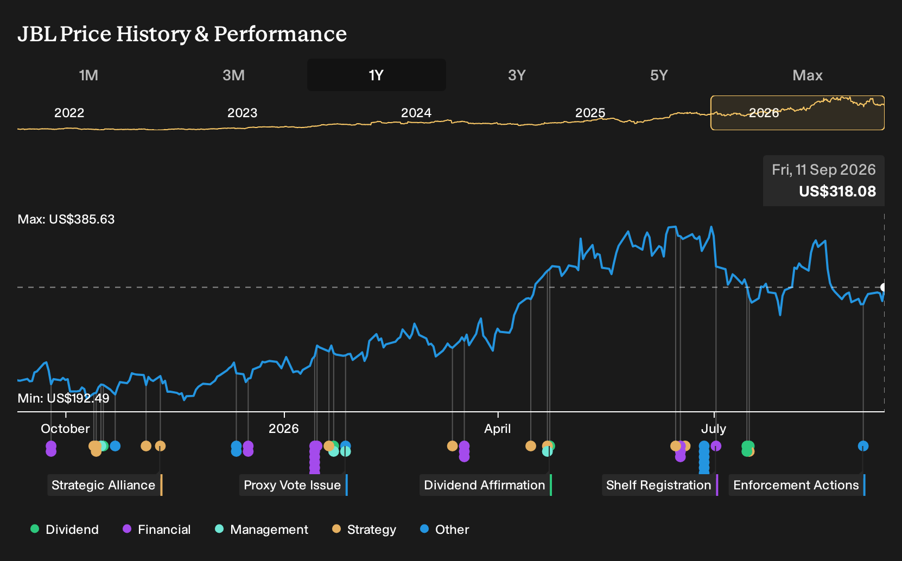Click the October axis label
This screenshot has width=902, height=561.
pyautogui.click(x=65, y=429)
